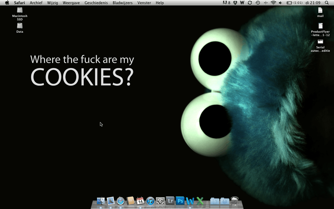This screenshot has width=334, height=209.
Task: Open the Archief menu
Action: [36, 3]
